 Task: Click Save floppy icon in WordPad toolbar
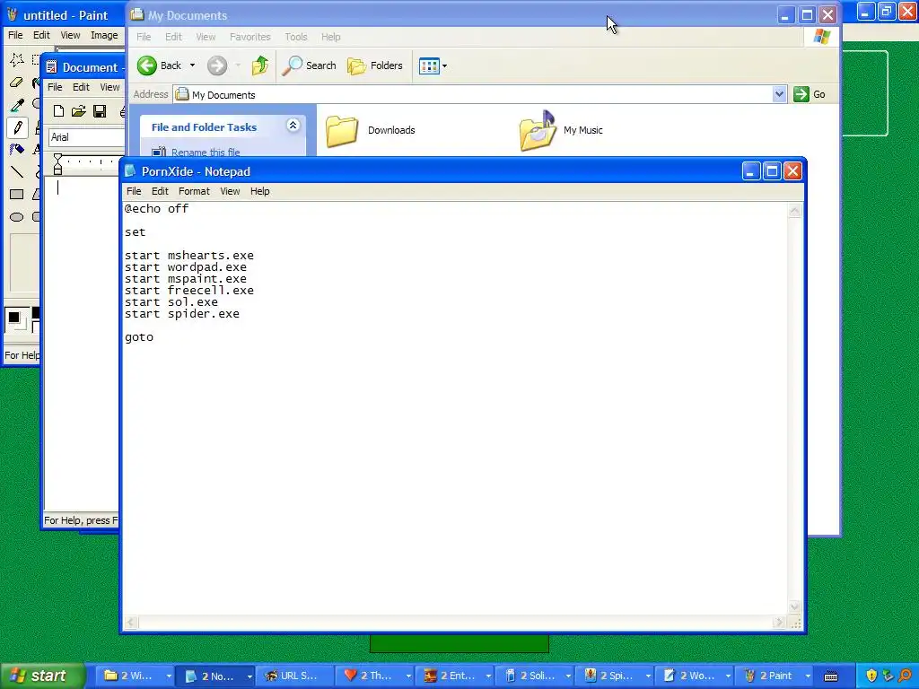pos(100,111)
